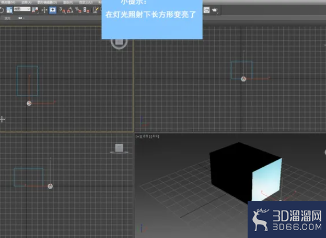
Task: Open the 图形编辑器(D) Graph Editors menu
Action: click(x=47, y=2)
